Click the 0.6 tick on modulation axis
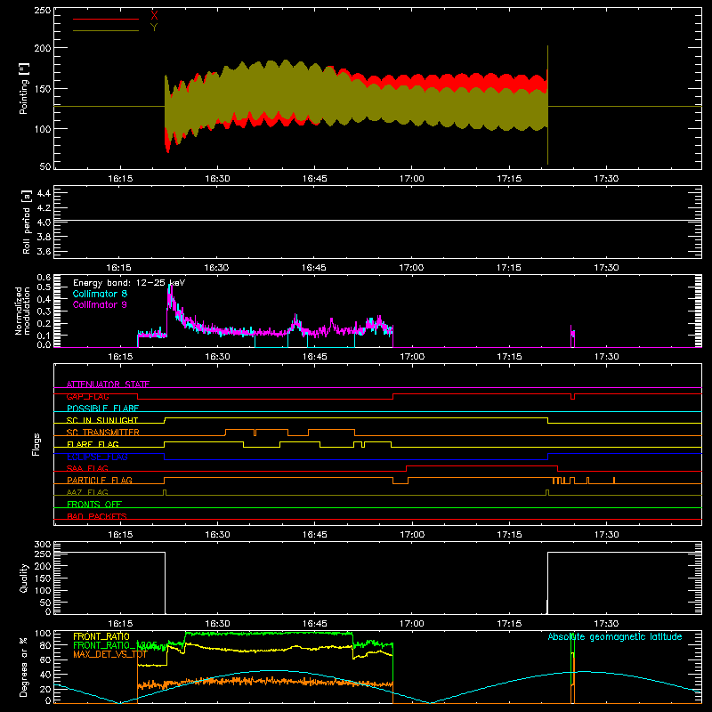The width and height of the screenshot is (712, 712). coord(44,277)
